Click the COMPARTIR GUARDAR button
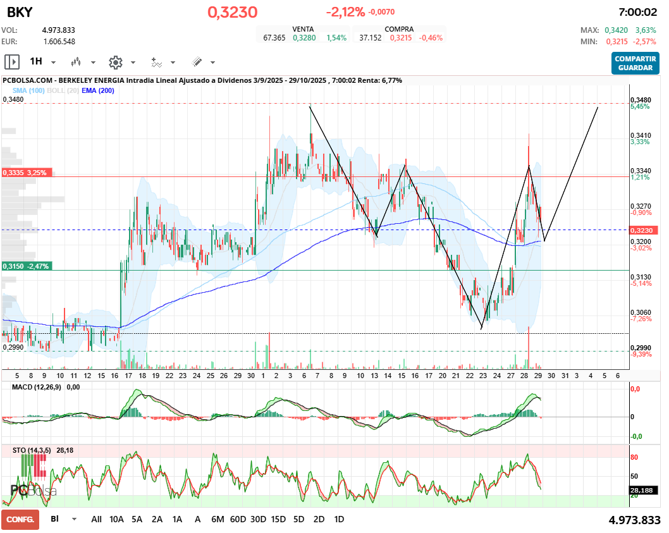 click(x=635, y=63)
